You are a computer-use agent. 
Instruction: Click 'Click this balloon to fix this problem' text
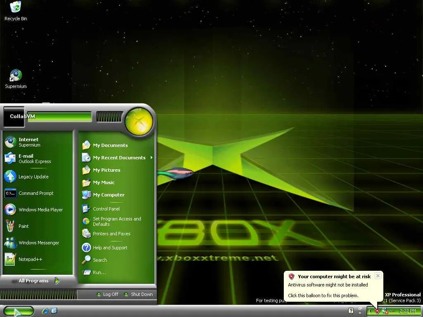pos(323,296)
